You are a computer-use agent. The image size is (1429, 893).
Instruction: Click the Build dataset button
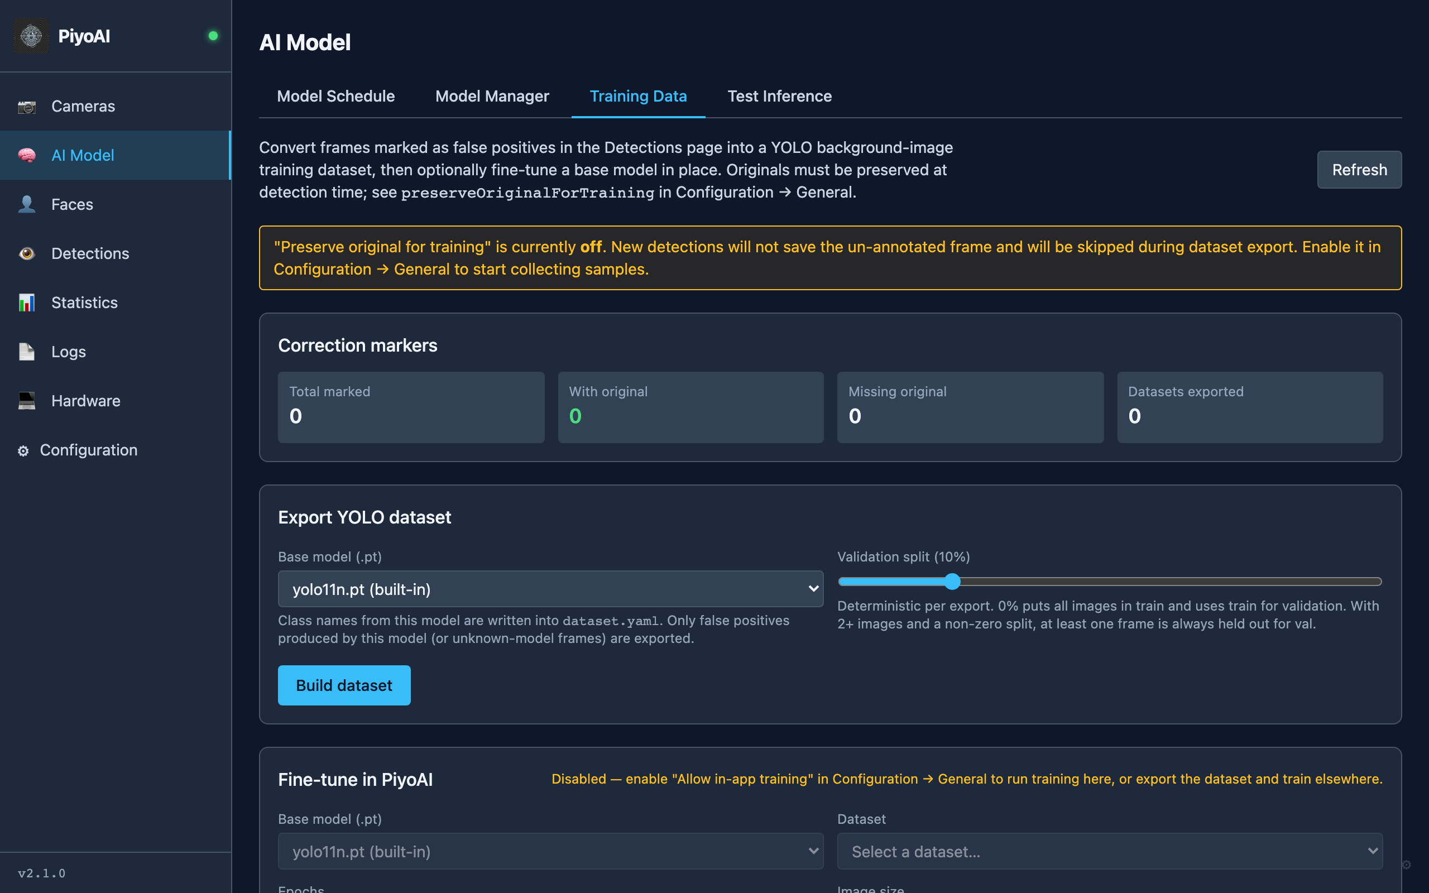click(x=344, y=685)
